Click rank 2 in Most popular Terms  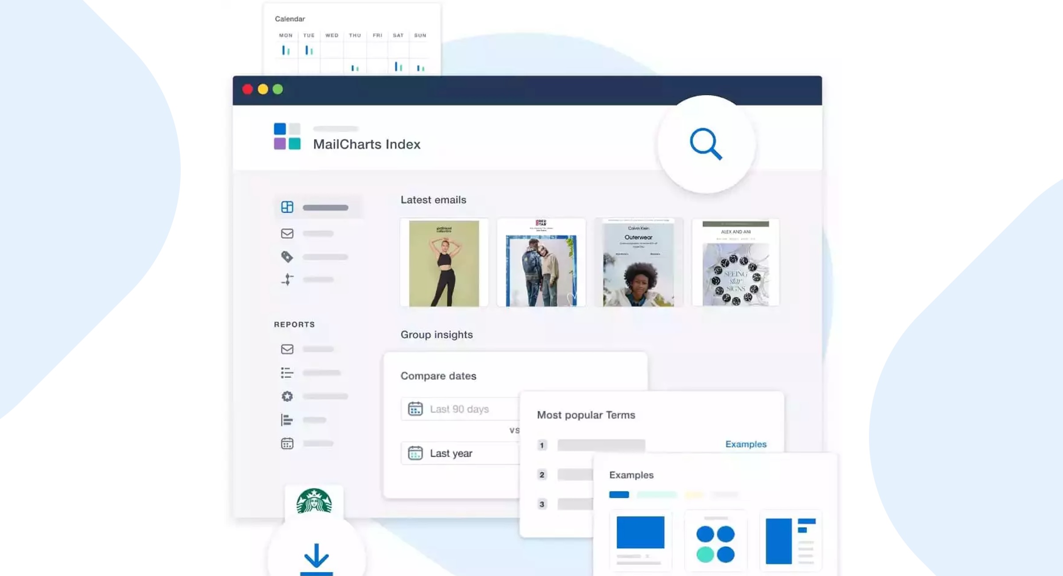click(x=542, y=475)
